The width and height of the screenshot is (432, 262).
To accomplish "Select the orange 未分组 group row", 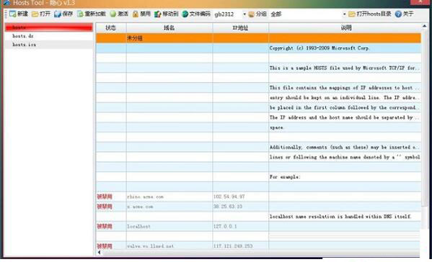I will [258, 38].
